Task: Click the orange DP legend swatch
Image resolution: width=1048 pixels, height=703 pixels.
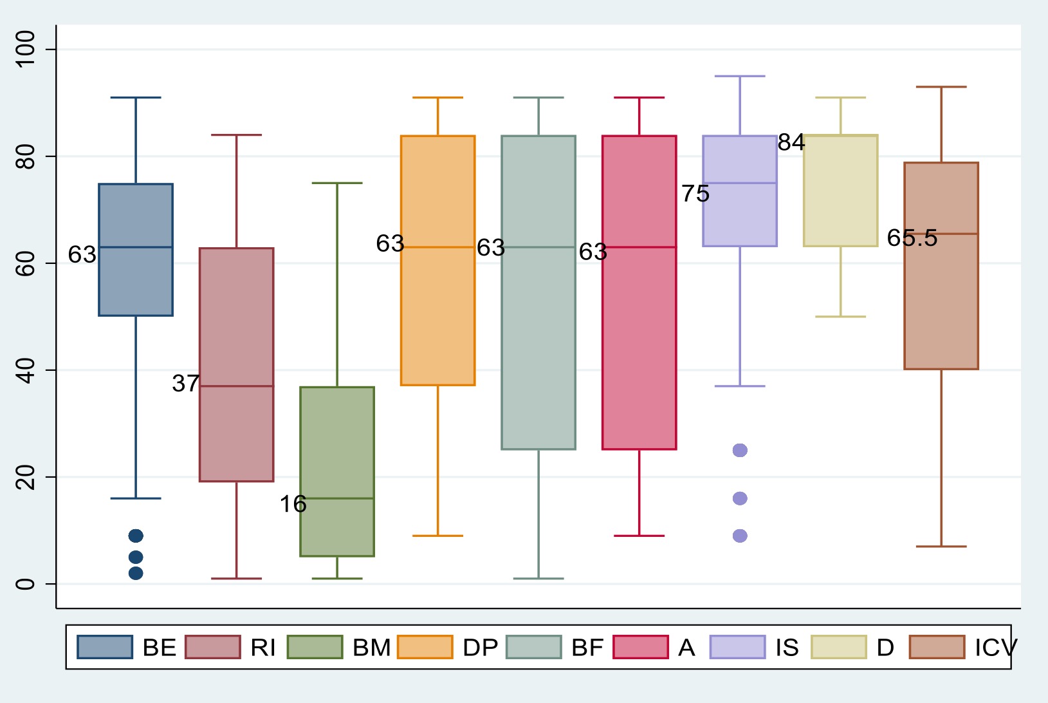Action: coord(425,647)
